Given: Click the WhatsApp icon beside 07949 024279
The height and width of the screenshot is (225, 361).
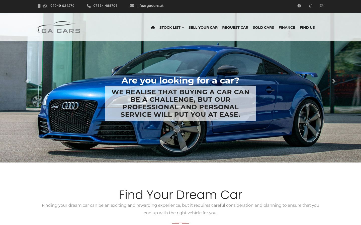Looking at the screenshot, I should click(45, 6).
